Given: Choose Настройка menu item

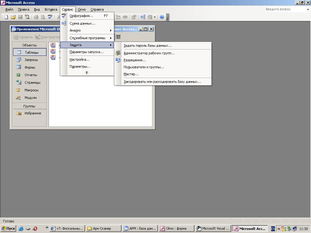Looking at the screenshot, I should 87,59.
